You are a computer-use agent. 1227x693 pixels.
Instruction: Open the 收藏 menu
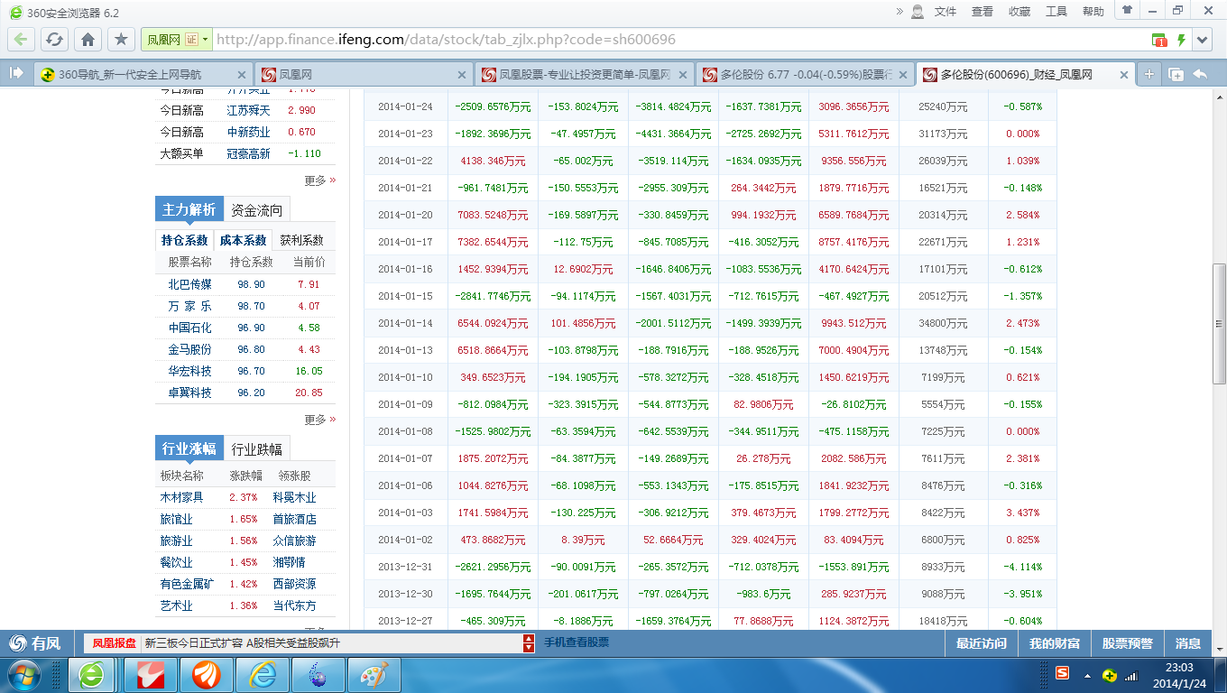[1019, 12]
